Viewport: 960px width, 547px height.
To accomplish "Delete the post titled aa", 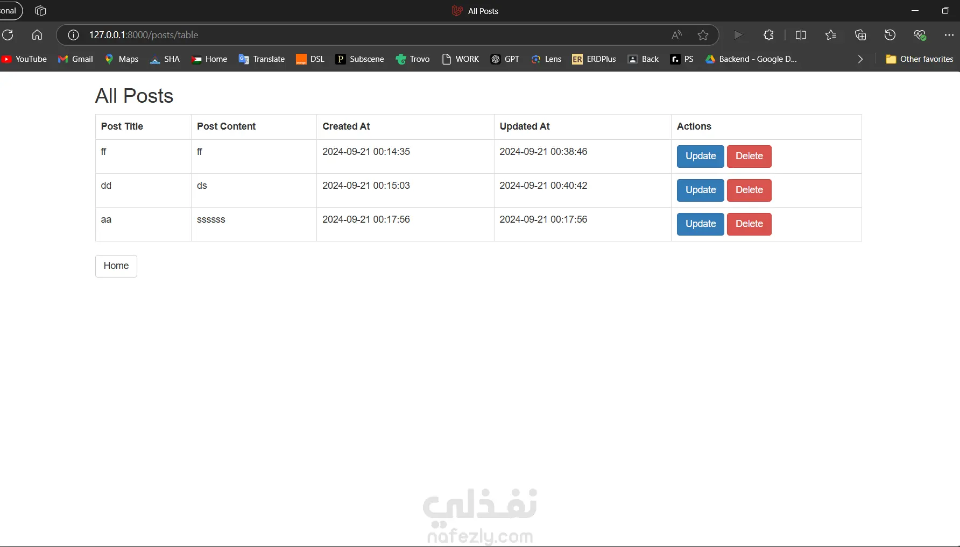I will coord(749,224).
